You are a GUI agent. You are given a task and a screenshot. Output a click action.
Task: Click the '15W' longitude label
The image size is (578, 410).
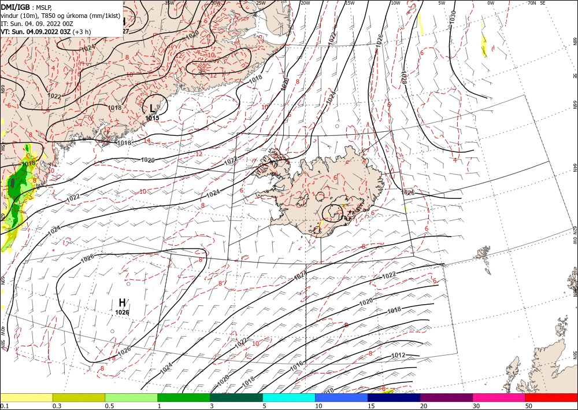click(x=350, y=3)
